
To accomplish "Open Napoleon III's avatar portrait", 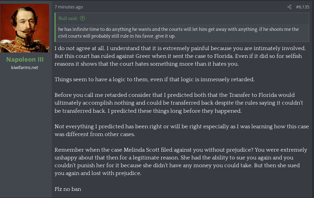I will 25,28.
